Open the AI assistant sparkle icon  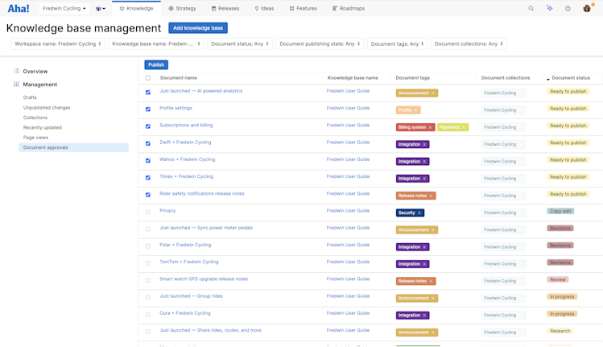click(x=550, y=8)
